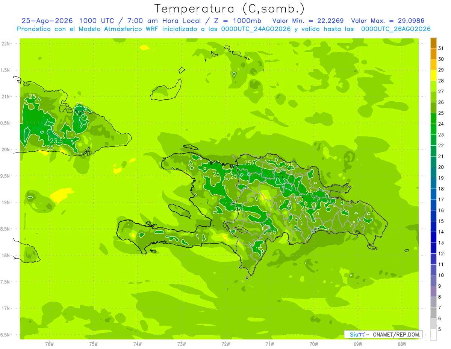Click the yellow swatch between 28 and 29
Image resolution: width=451 pixels, height=349 pixels.
[x=433, y=75]
